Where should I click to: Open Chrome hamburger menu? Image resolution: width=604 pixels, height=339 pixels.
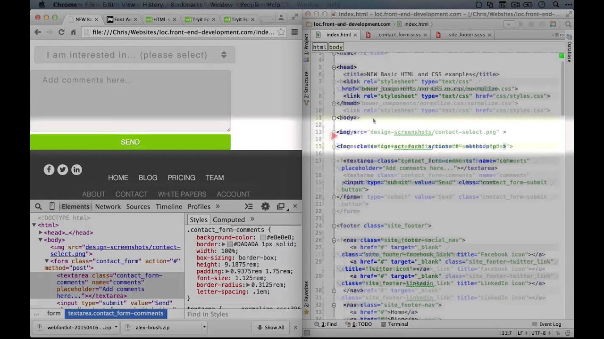click(x=294, y=32)
